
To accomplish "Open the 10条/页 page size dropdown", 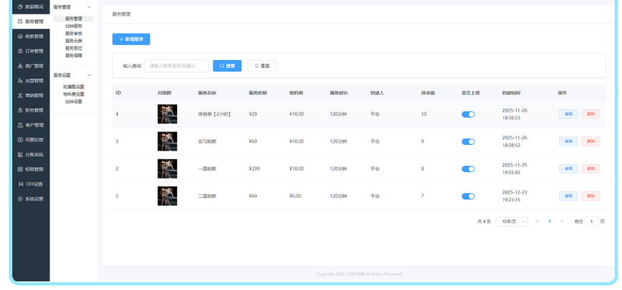I will click(511, 221).
